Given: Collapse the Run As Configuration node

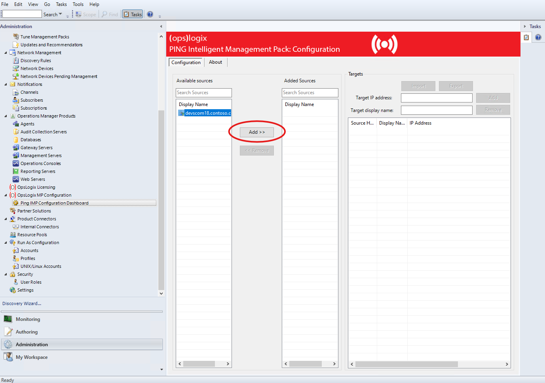Looking at the screenshot, I should coord(6,243).
